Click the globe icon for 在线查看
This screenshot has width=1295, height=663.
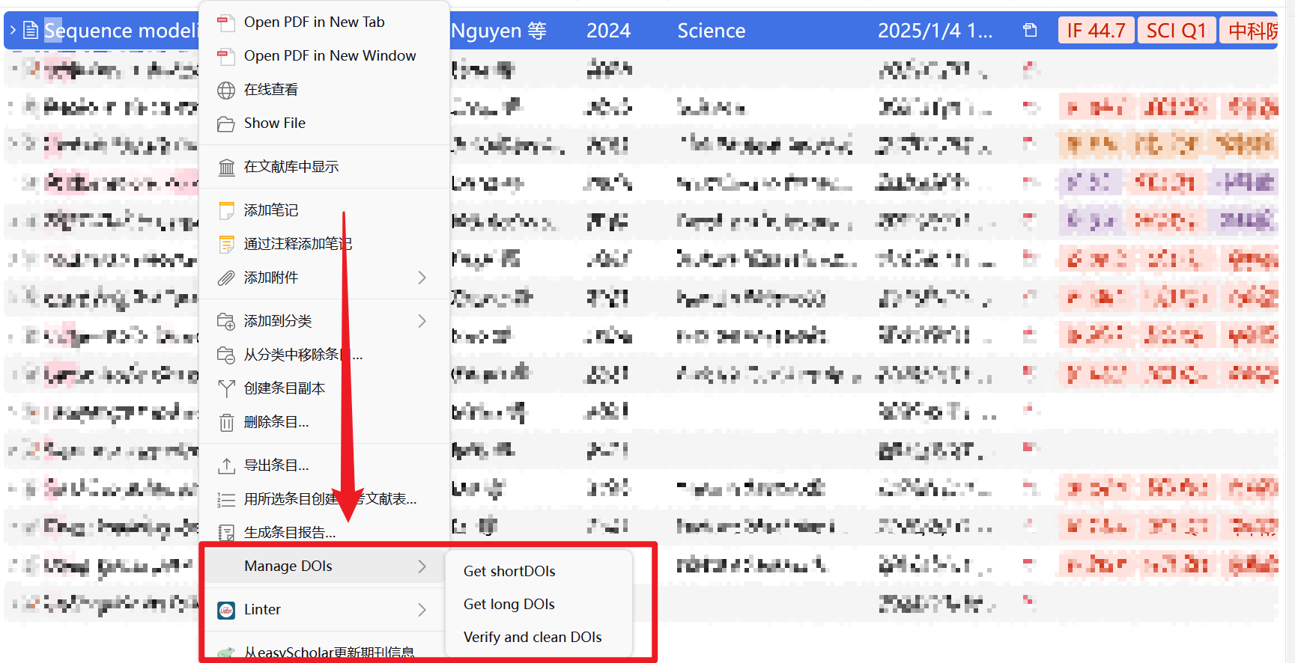click(225, 91)
